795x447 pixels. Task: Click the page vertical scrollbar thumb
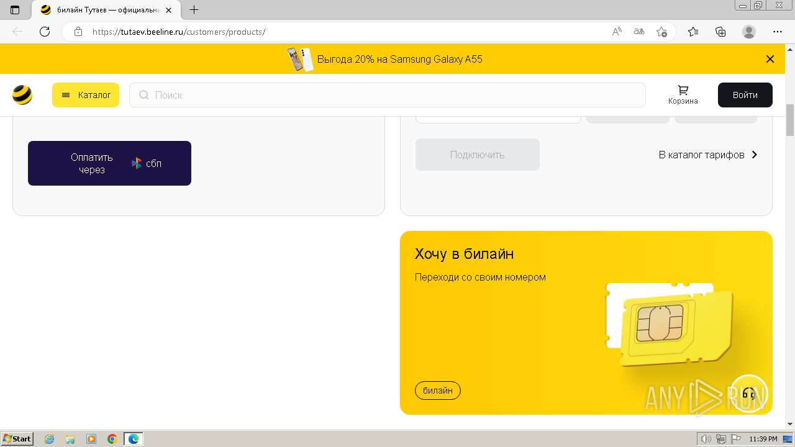point(790,120)
